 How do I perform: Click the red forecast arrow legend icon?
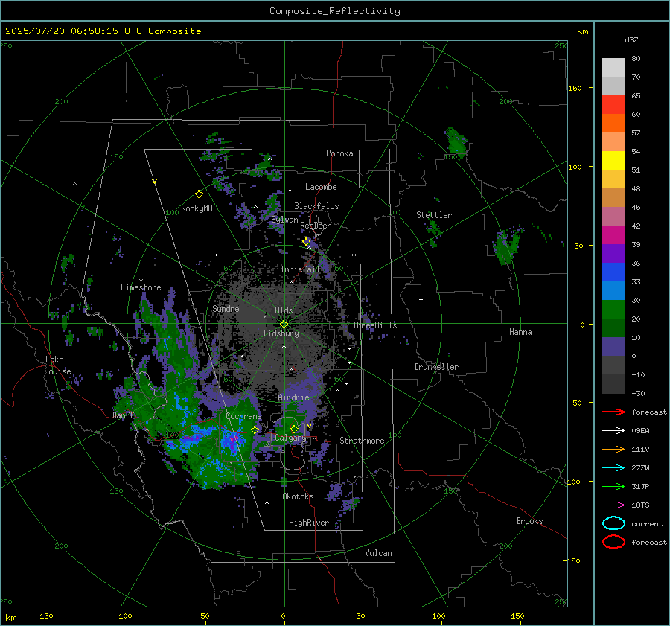click(x=613, y=412)
